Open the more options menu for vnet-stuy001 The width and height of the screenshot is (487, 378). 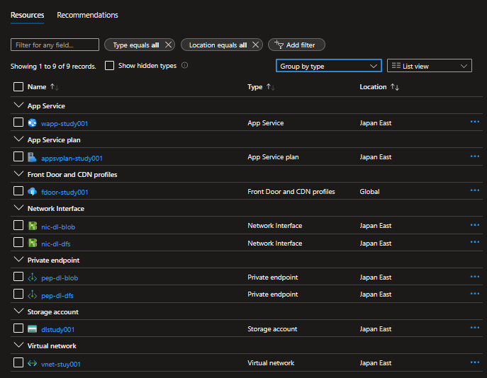point(474,362)
